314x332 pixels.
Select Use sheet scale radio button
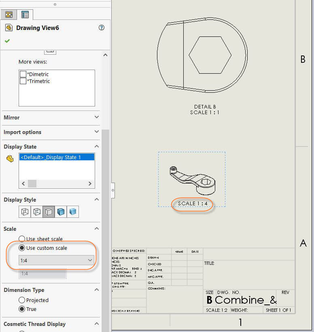pos(22,239)
